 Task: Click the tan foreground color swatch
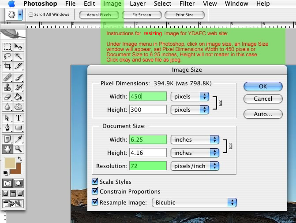tap(9, 163)
